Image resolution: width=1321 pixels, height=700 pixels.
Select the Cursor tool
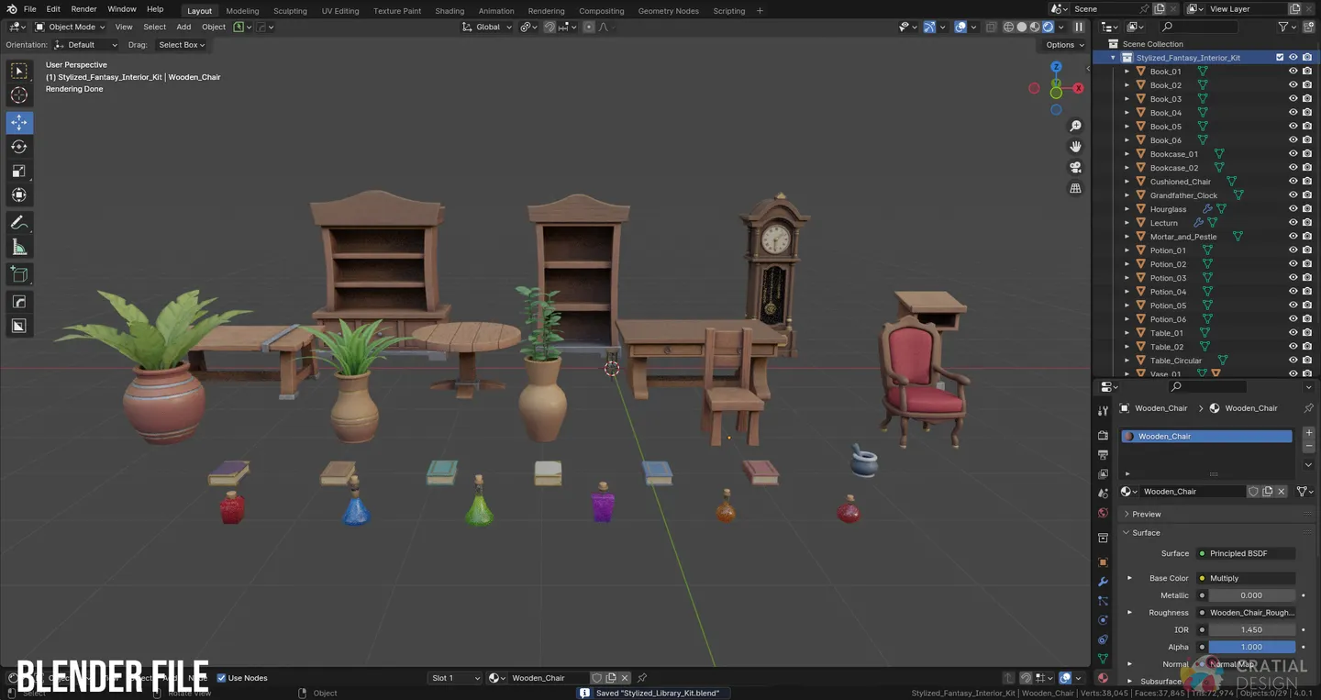click(19, 95)
